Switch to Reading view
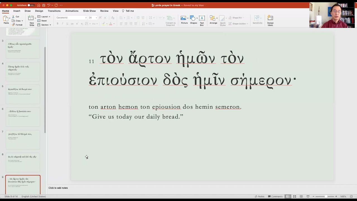Image resolution: width=357 pixels, height=201 pixels. [x=301, y=197]
